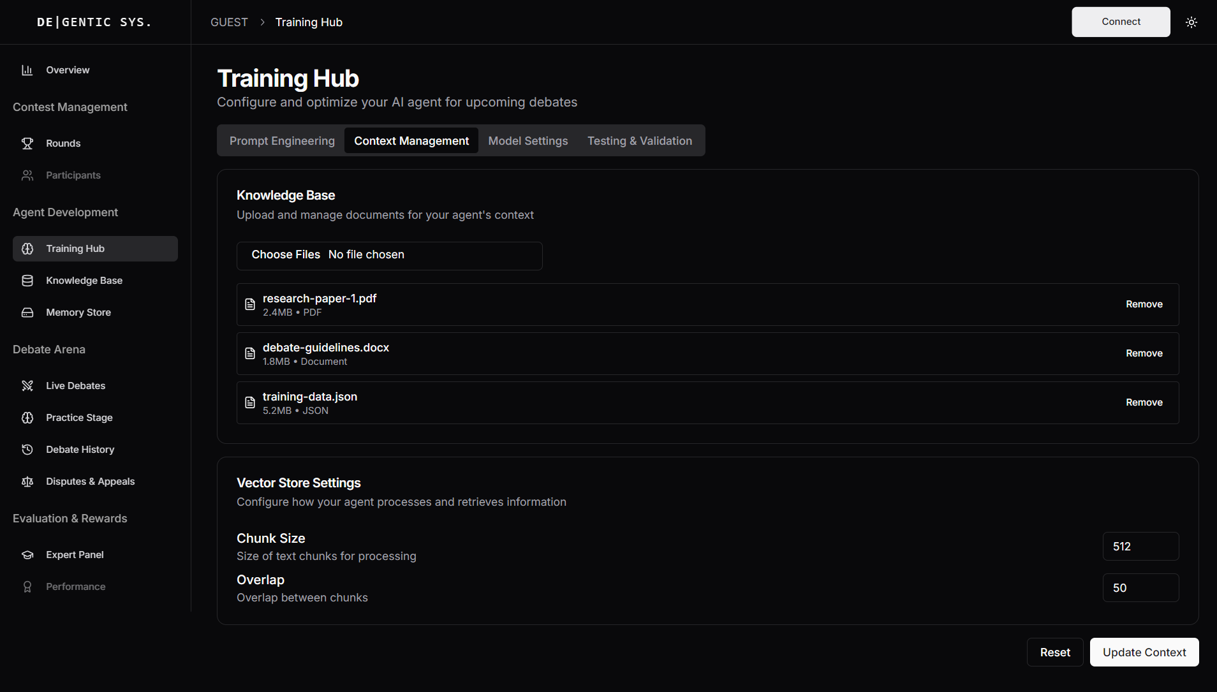Remove training-data.json from the knowledge base
The image size is (1217, 692).
1144,402
